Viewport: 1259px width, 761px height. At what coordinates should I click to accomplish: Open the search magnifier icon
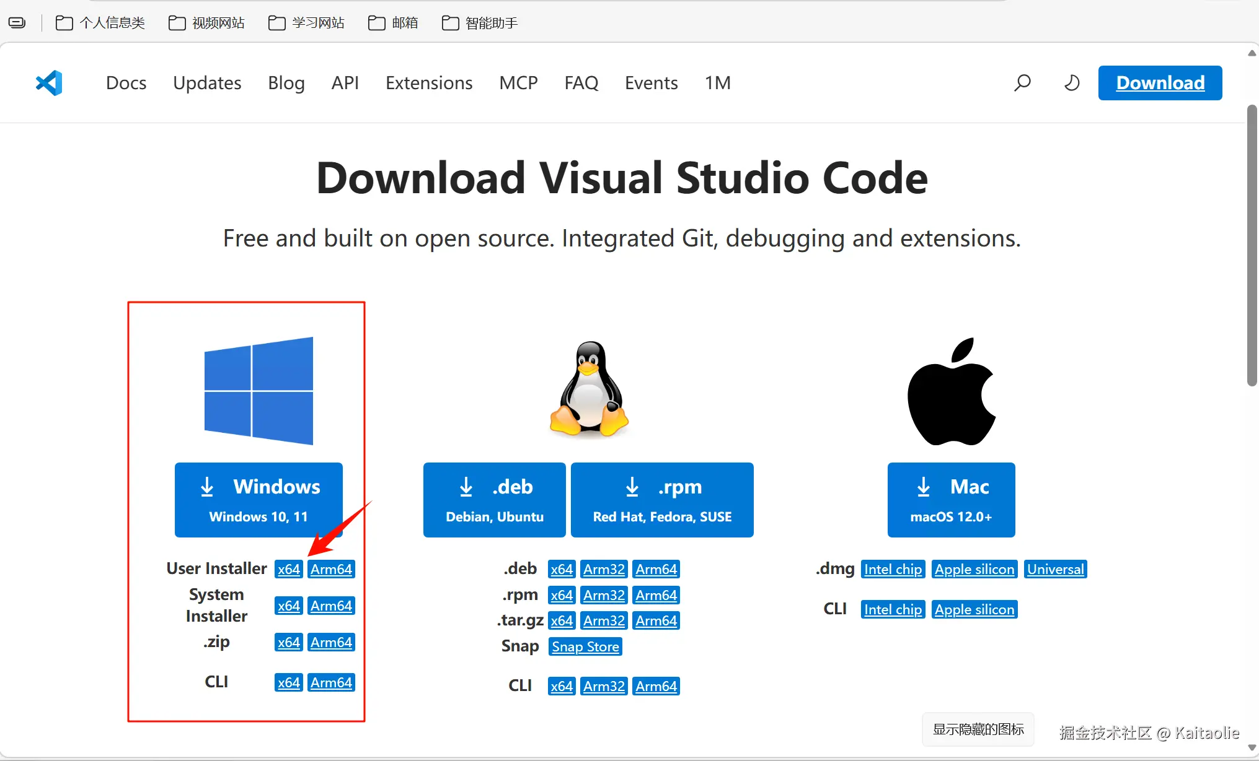(x=1022, y=83)
